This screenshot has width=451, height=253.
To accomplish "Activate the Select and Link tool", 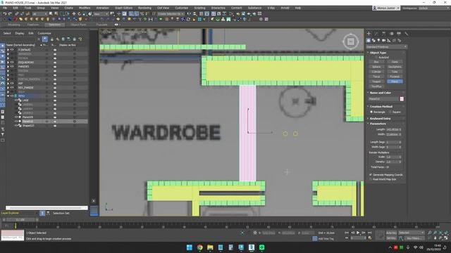I will 17,14.
